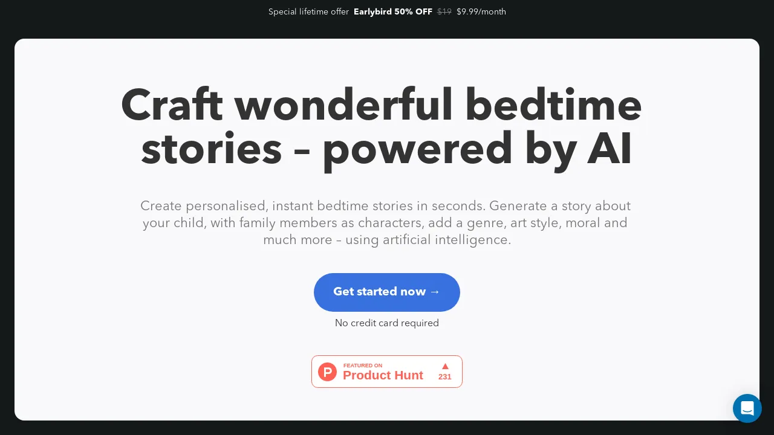774x435 pixels.
Task: Click the FEATURED ON label
Action: 363,366
